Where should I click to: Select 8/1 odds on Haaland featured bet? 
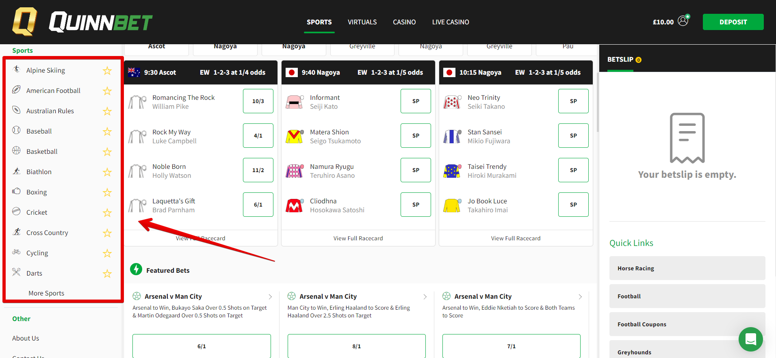356,346
